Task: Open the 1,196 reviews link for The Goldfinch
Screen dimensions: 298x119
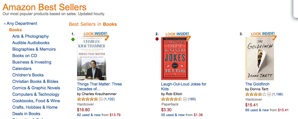Action: (278, 94)
